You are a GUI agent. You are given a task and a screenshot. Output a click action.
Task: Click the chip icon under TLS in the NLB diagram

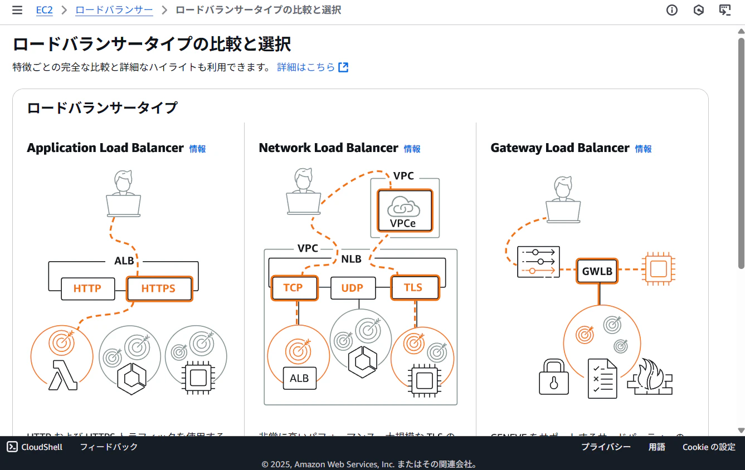point(424,381)
